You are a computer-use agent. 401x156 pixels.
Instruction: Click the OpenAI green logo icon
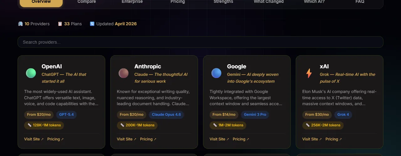pos(31,73)
